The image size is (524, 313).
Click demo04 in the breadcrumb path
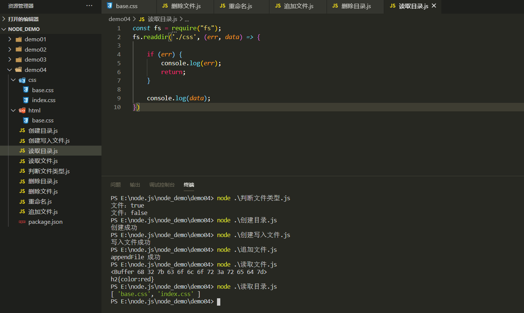(120, 19)
